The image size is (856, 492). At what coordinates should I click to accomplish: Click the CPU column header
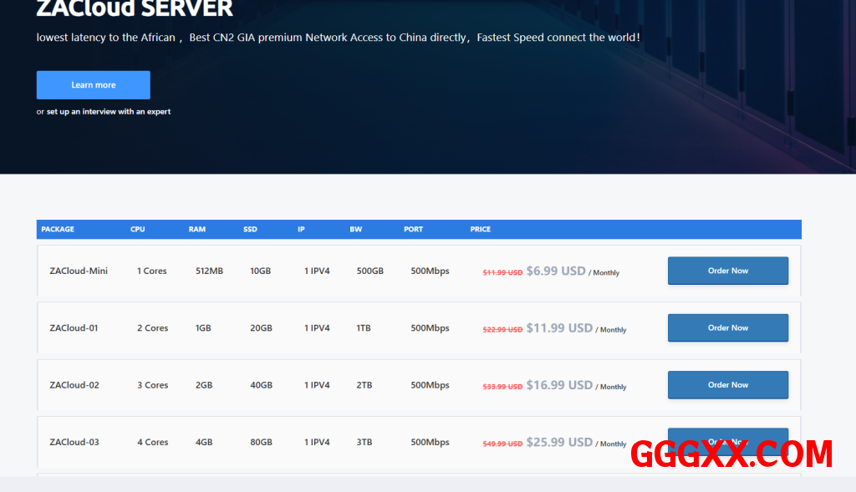click(137, 230)
